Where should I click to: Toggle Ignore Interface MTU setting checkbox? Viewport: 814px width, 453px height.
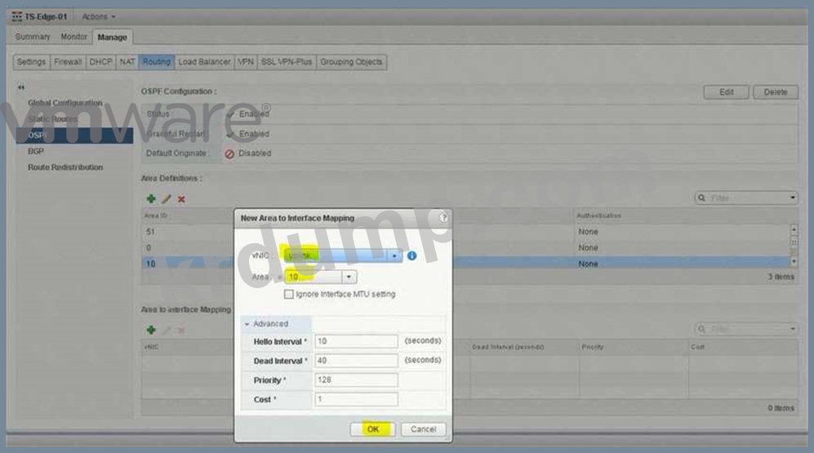click(x=289, y=294)
